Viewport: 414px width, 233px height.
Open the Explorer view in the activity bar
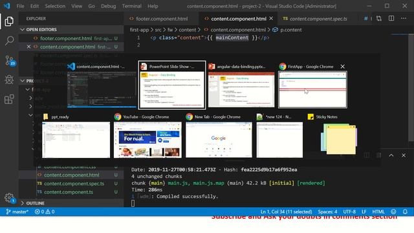[9, 21]
